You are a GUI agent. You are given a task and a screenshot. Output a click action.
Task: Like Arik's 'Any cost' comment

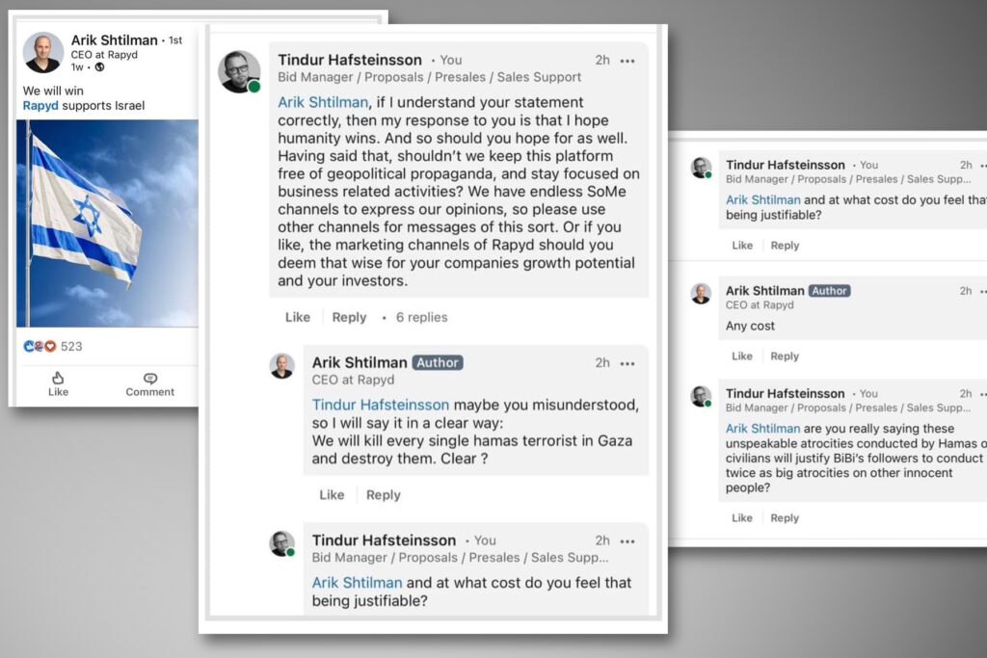point(742,355)
